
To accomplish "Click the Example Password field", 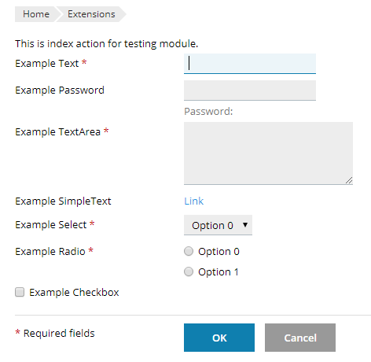I will [x=250, y=90].
